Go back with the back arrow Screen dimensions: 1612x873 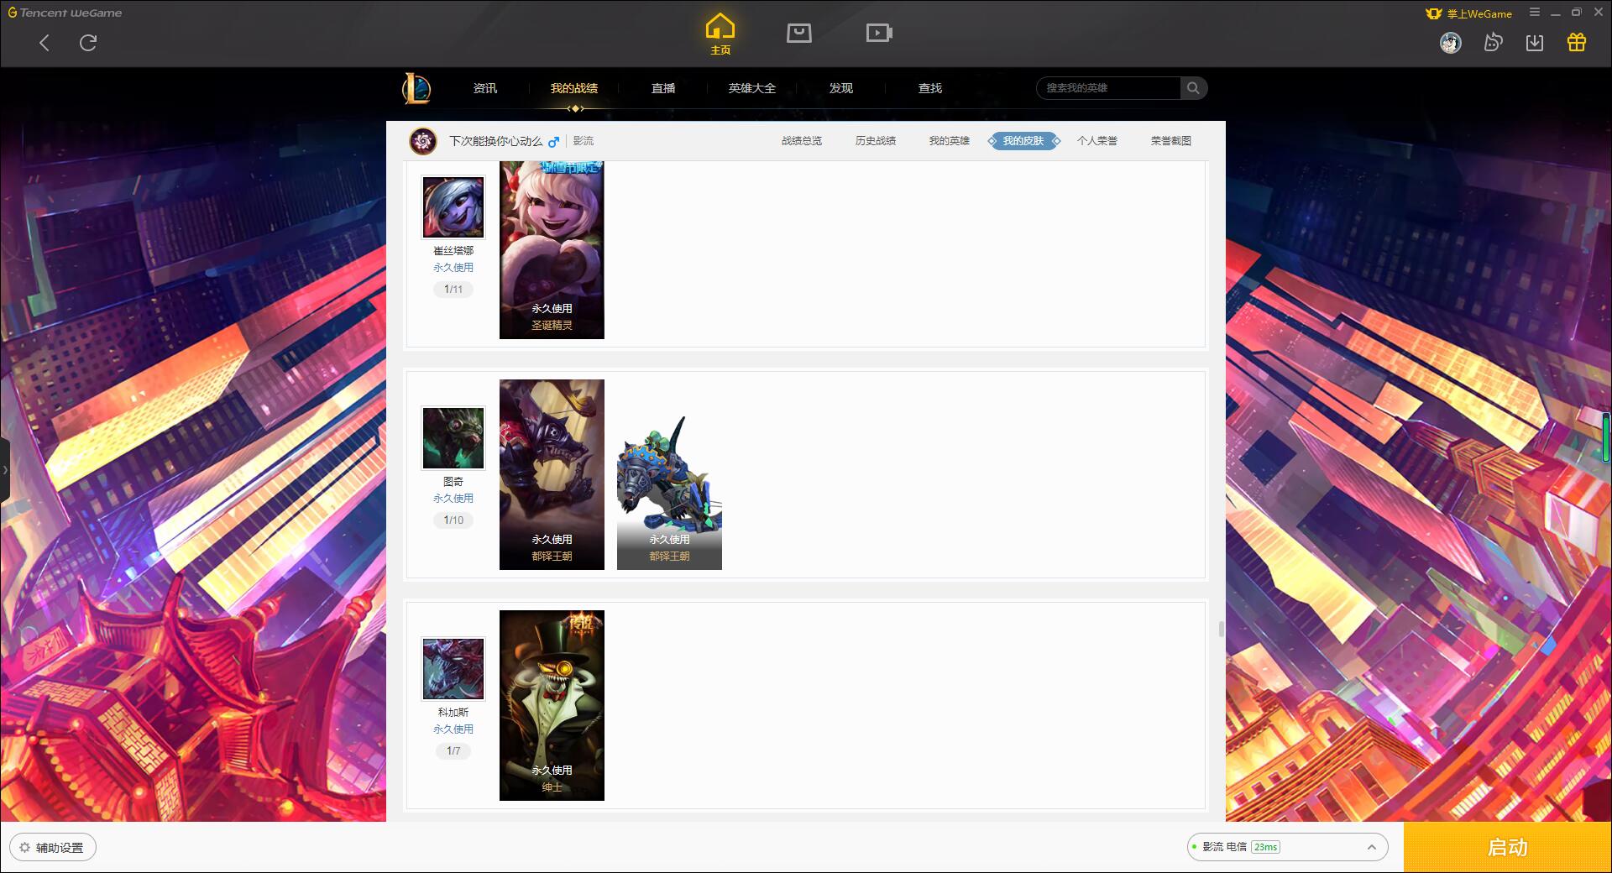click(x=44, y=43)
